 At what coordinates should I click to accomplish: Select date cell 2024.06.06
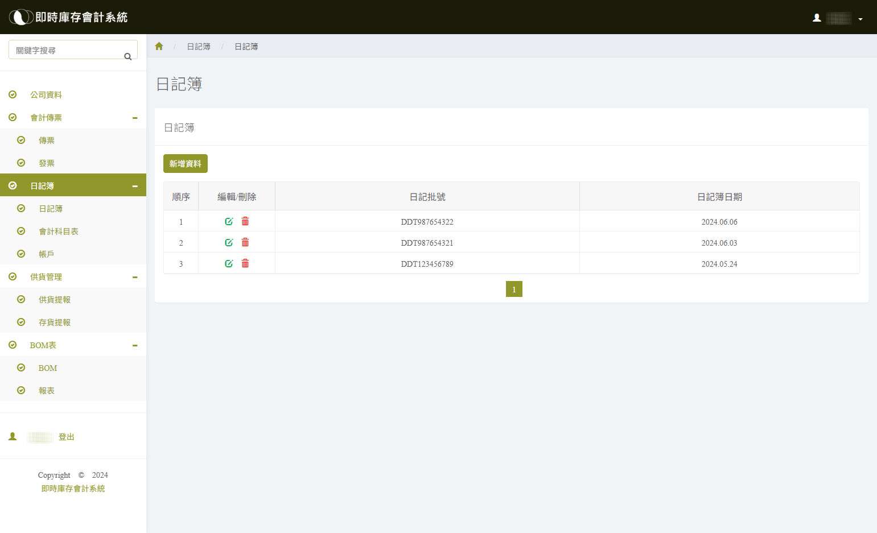coord(719,222)
